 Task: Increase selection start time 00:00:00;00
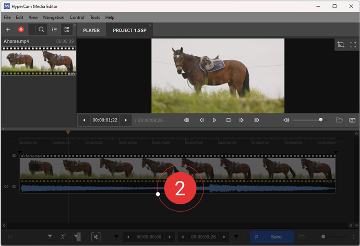(x=170, y=237)
